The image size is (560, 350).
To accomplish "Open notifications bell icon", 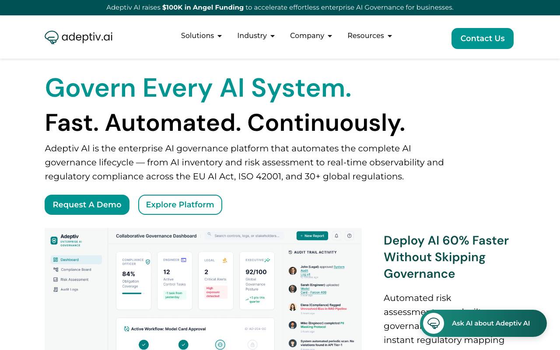I will [x=336, y=236].
